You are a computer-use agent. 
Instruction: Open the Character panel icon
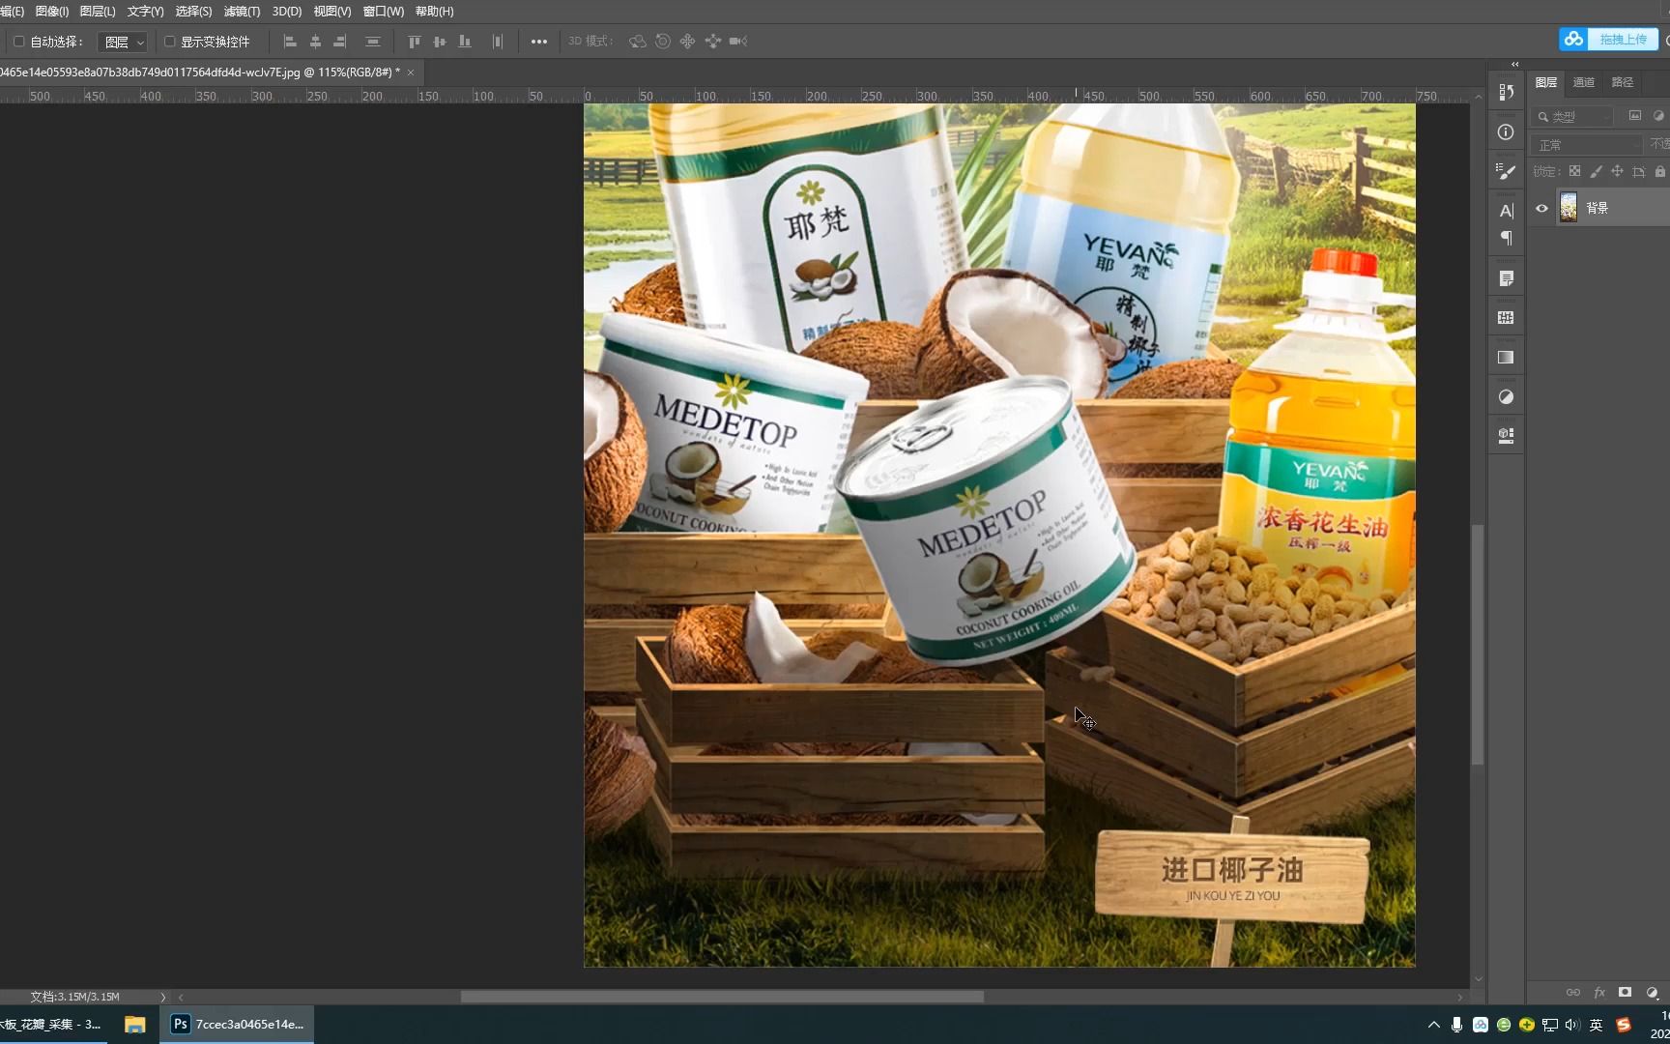(x=1506, y=211)
